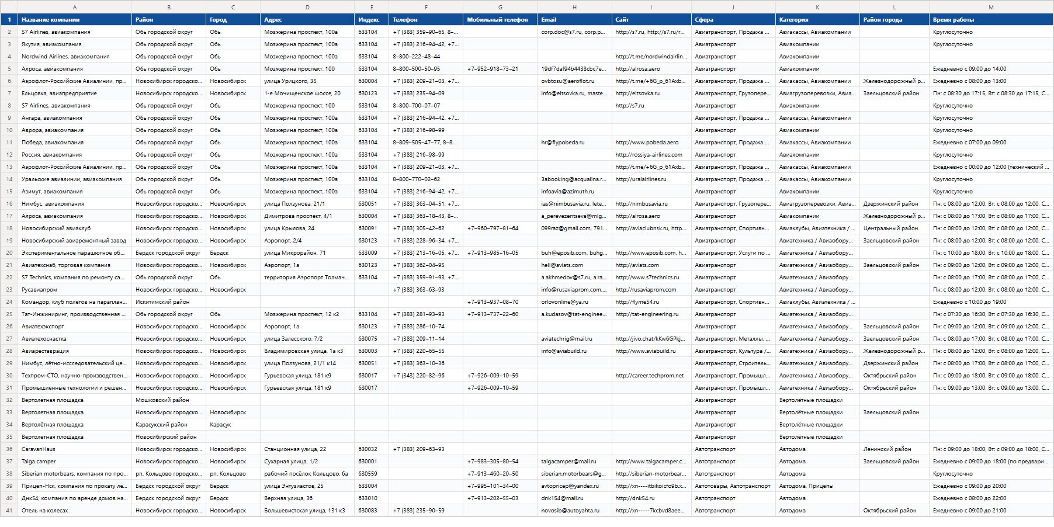Select column M header letter
Viewport: 1054px width, 527px height.
point(991,7)
